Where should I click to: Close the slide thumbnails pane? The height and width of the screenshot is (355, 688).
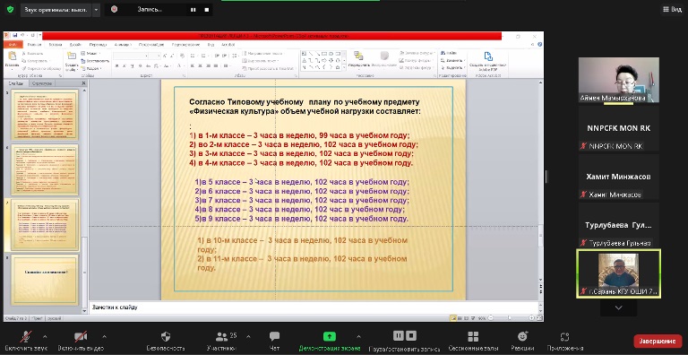83,83
